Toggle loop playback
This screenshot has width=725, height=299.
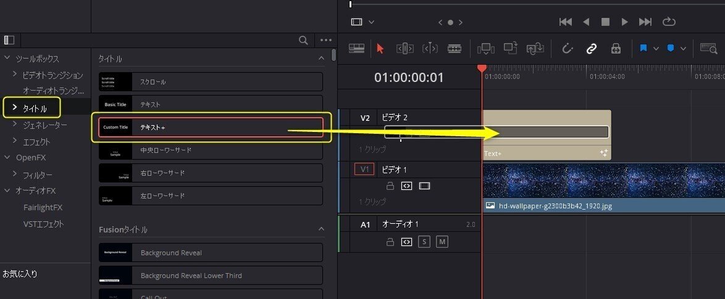click(x=669, y=22)
